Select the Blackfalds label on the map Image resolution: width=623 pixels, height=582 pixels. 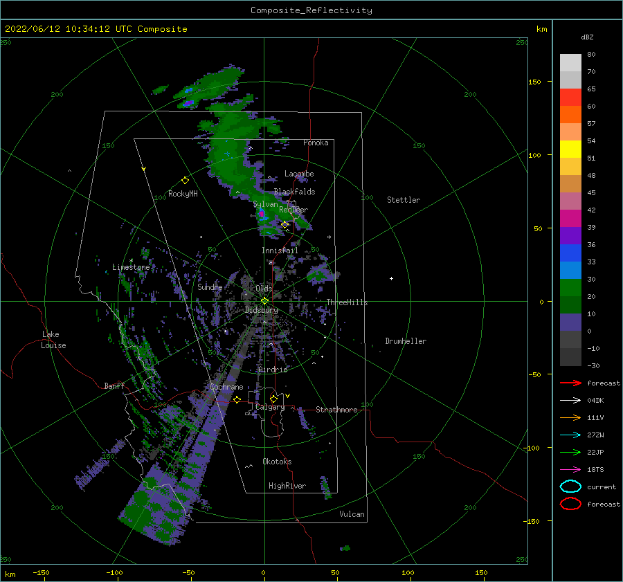294,192
